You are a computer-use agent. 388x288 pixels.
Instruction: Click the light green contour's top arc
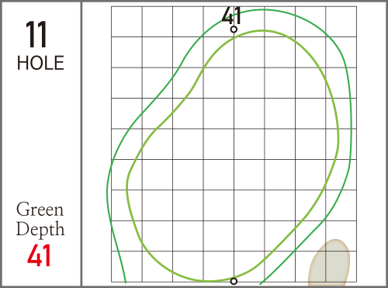click(x=262, y=31)
